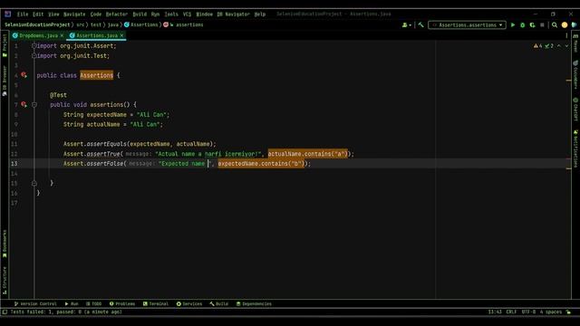Collapse the assertions() method fold marker
This screenshot has width=580, height=326.
pos(34,105)
